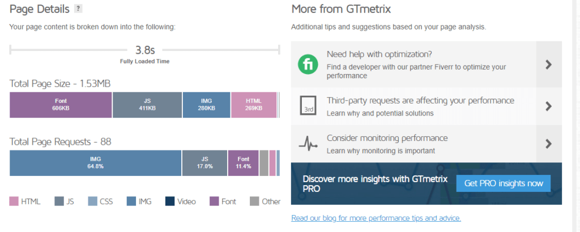Click the performance monitoring pulse icon
This screenshot has width=580, height=232.
pos(309,144)
